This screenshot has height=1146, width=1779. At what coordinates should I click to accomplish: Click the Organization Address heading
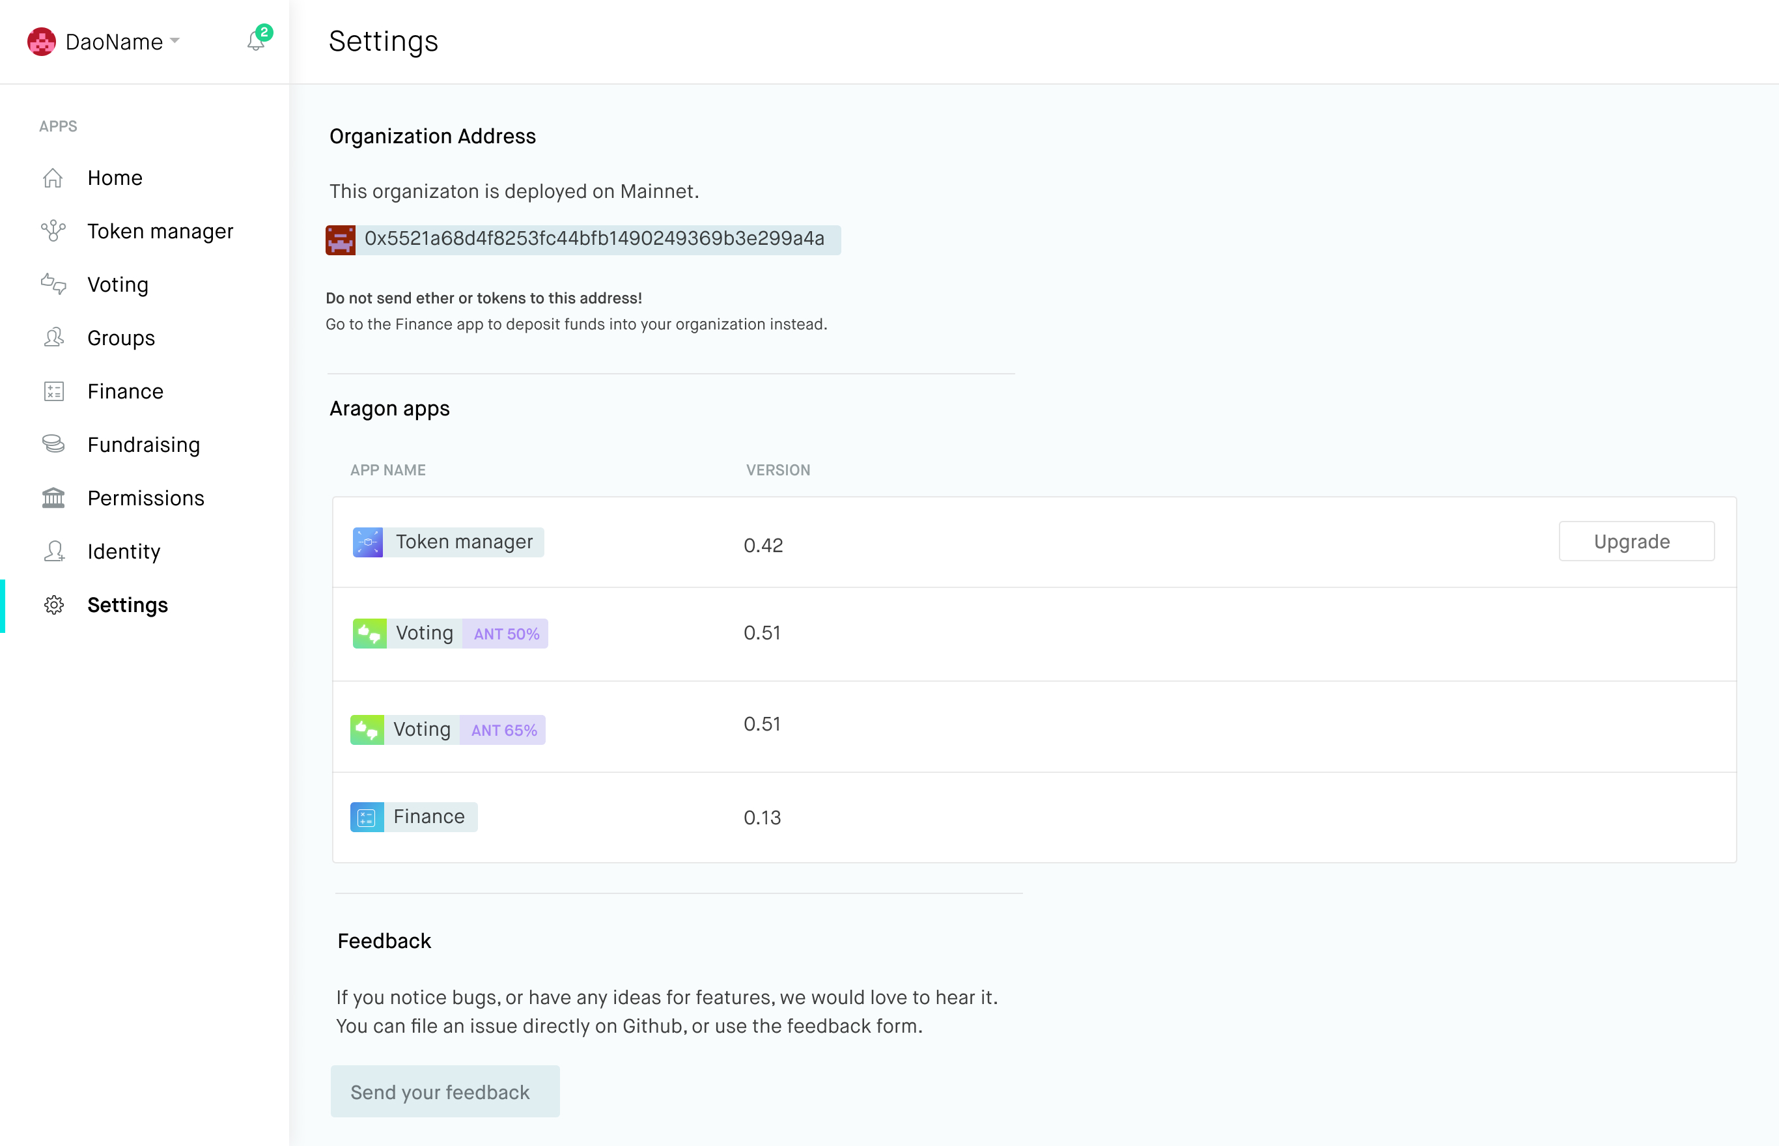(432, 137)
